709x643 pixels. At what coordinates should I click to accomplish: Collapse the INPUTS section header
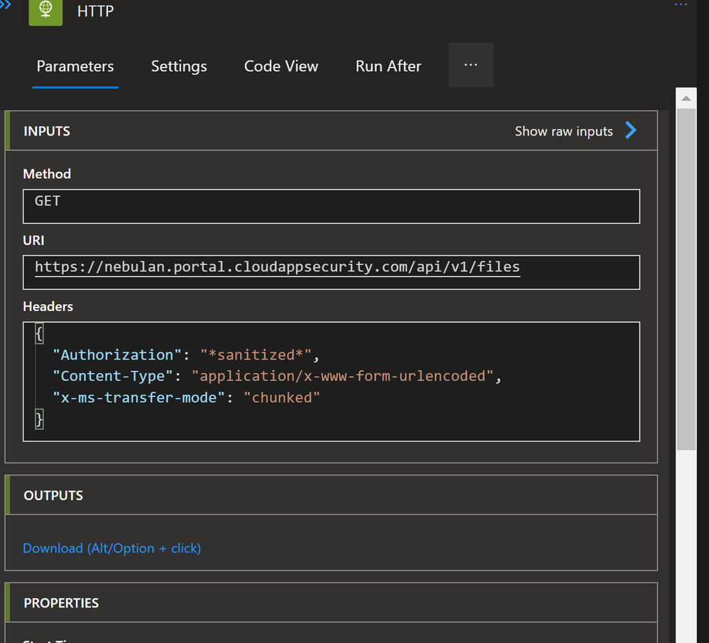click(47, 131)
